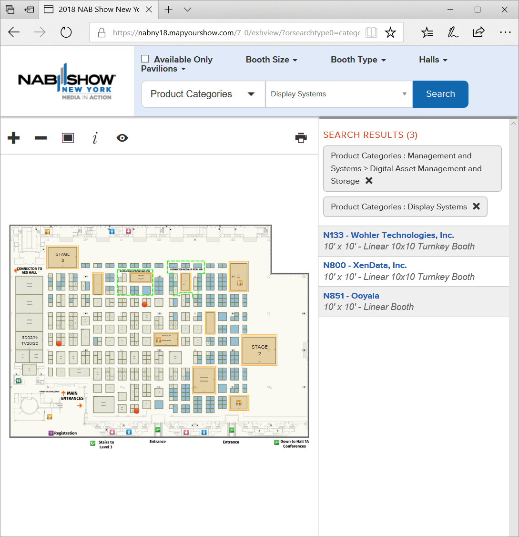Screen dimensions: 519x537
Task: Select the Connected Media IP Pavilion area
Action: 185,267
